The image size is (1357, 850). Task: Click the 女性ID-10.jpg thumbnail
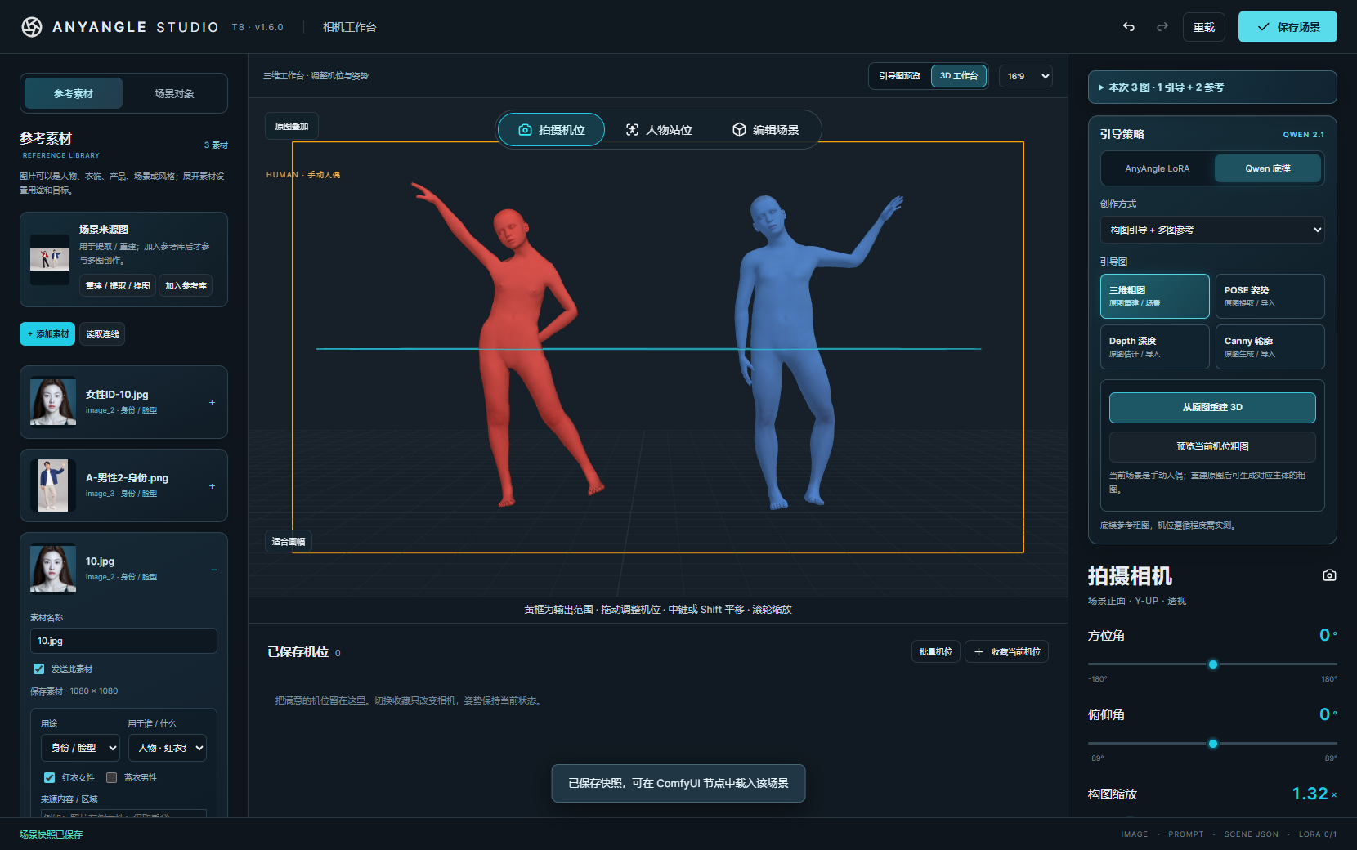coord(53,401)
